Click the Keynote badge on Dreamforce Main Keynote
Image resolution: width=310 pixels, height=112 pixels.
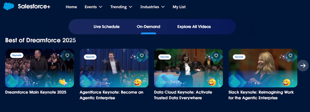tap(17, 56)
